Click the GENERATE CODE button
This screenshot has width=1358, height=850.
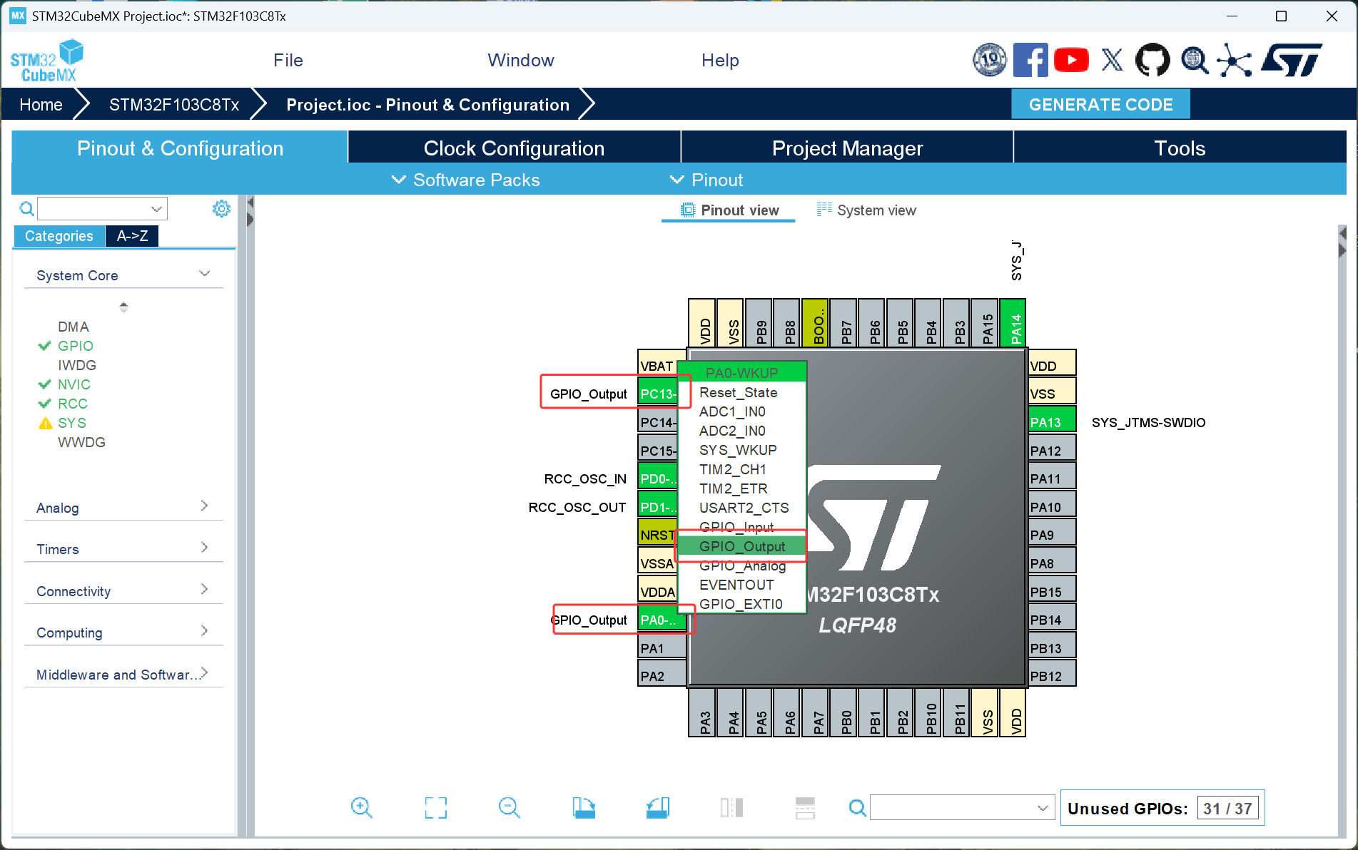1100,105
